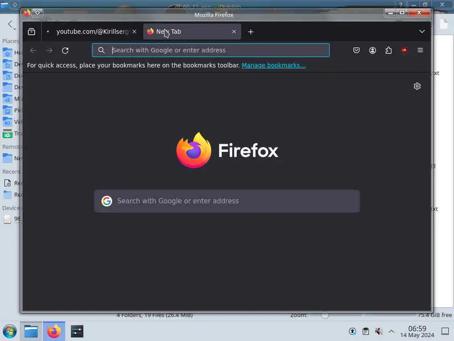Screen dimensions: 454x341
Task: Open the clipboard tray icon
Action: [366, 331]
